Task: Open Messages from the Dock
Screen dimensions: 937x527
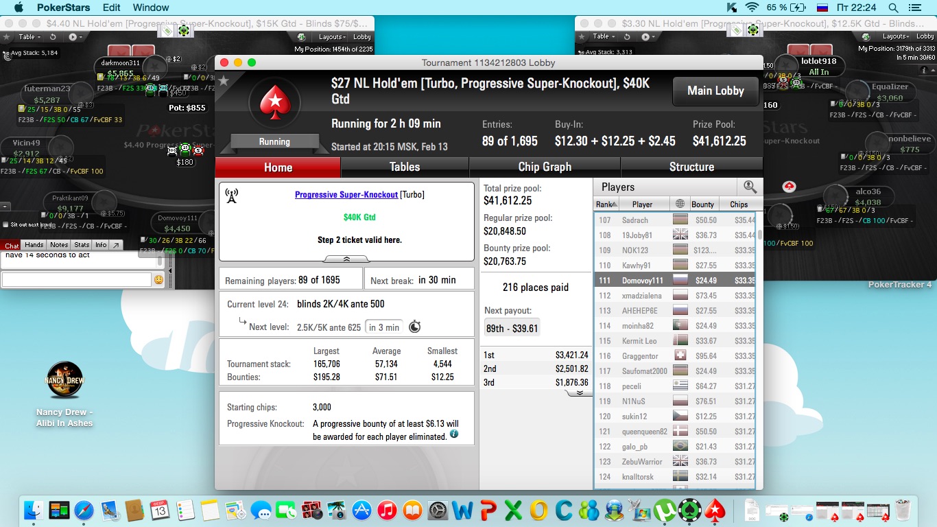Action: pyautogui.click(x=261, y=511)
